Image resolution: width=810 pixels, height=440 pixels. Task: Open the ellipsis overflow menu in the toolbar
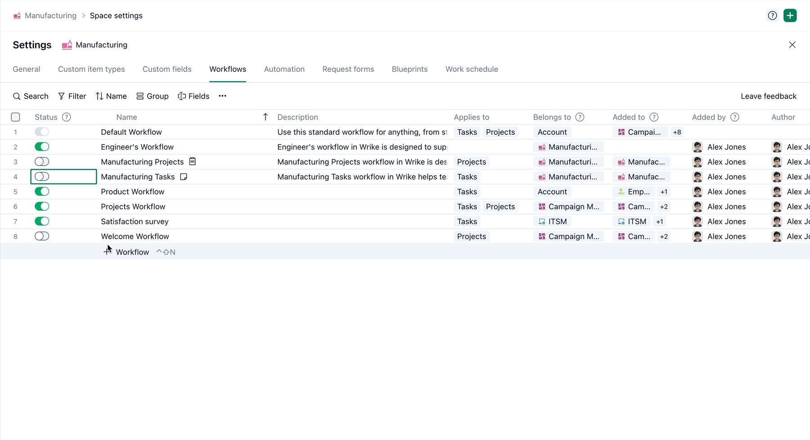222,96
